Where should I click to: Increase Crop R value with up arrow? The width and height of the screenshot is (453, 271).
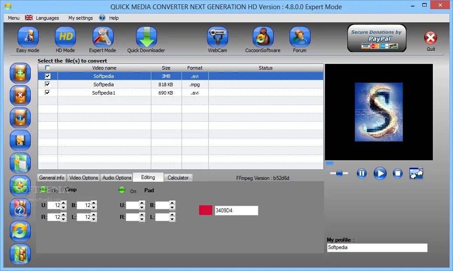pyautogui.click(x=64, y=215)
